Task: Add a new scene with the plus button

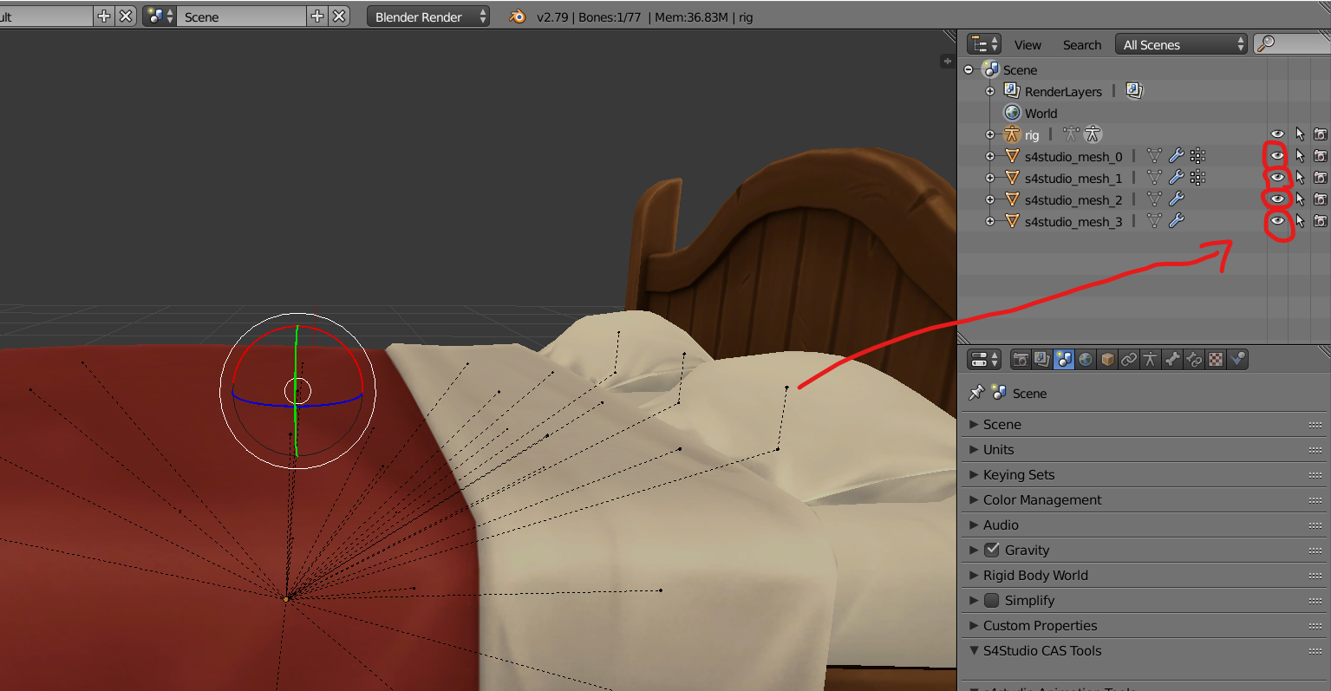Action: coord(316,16)
